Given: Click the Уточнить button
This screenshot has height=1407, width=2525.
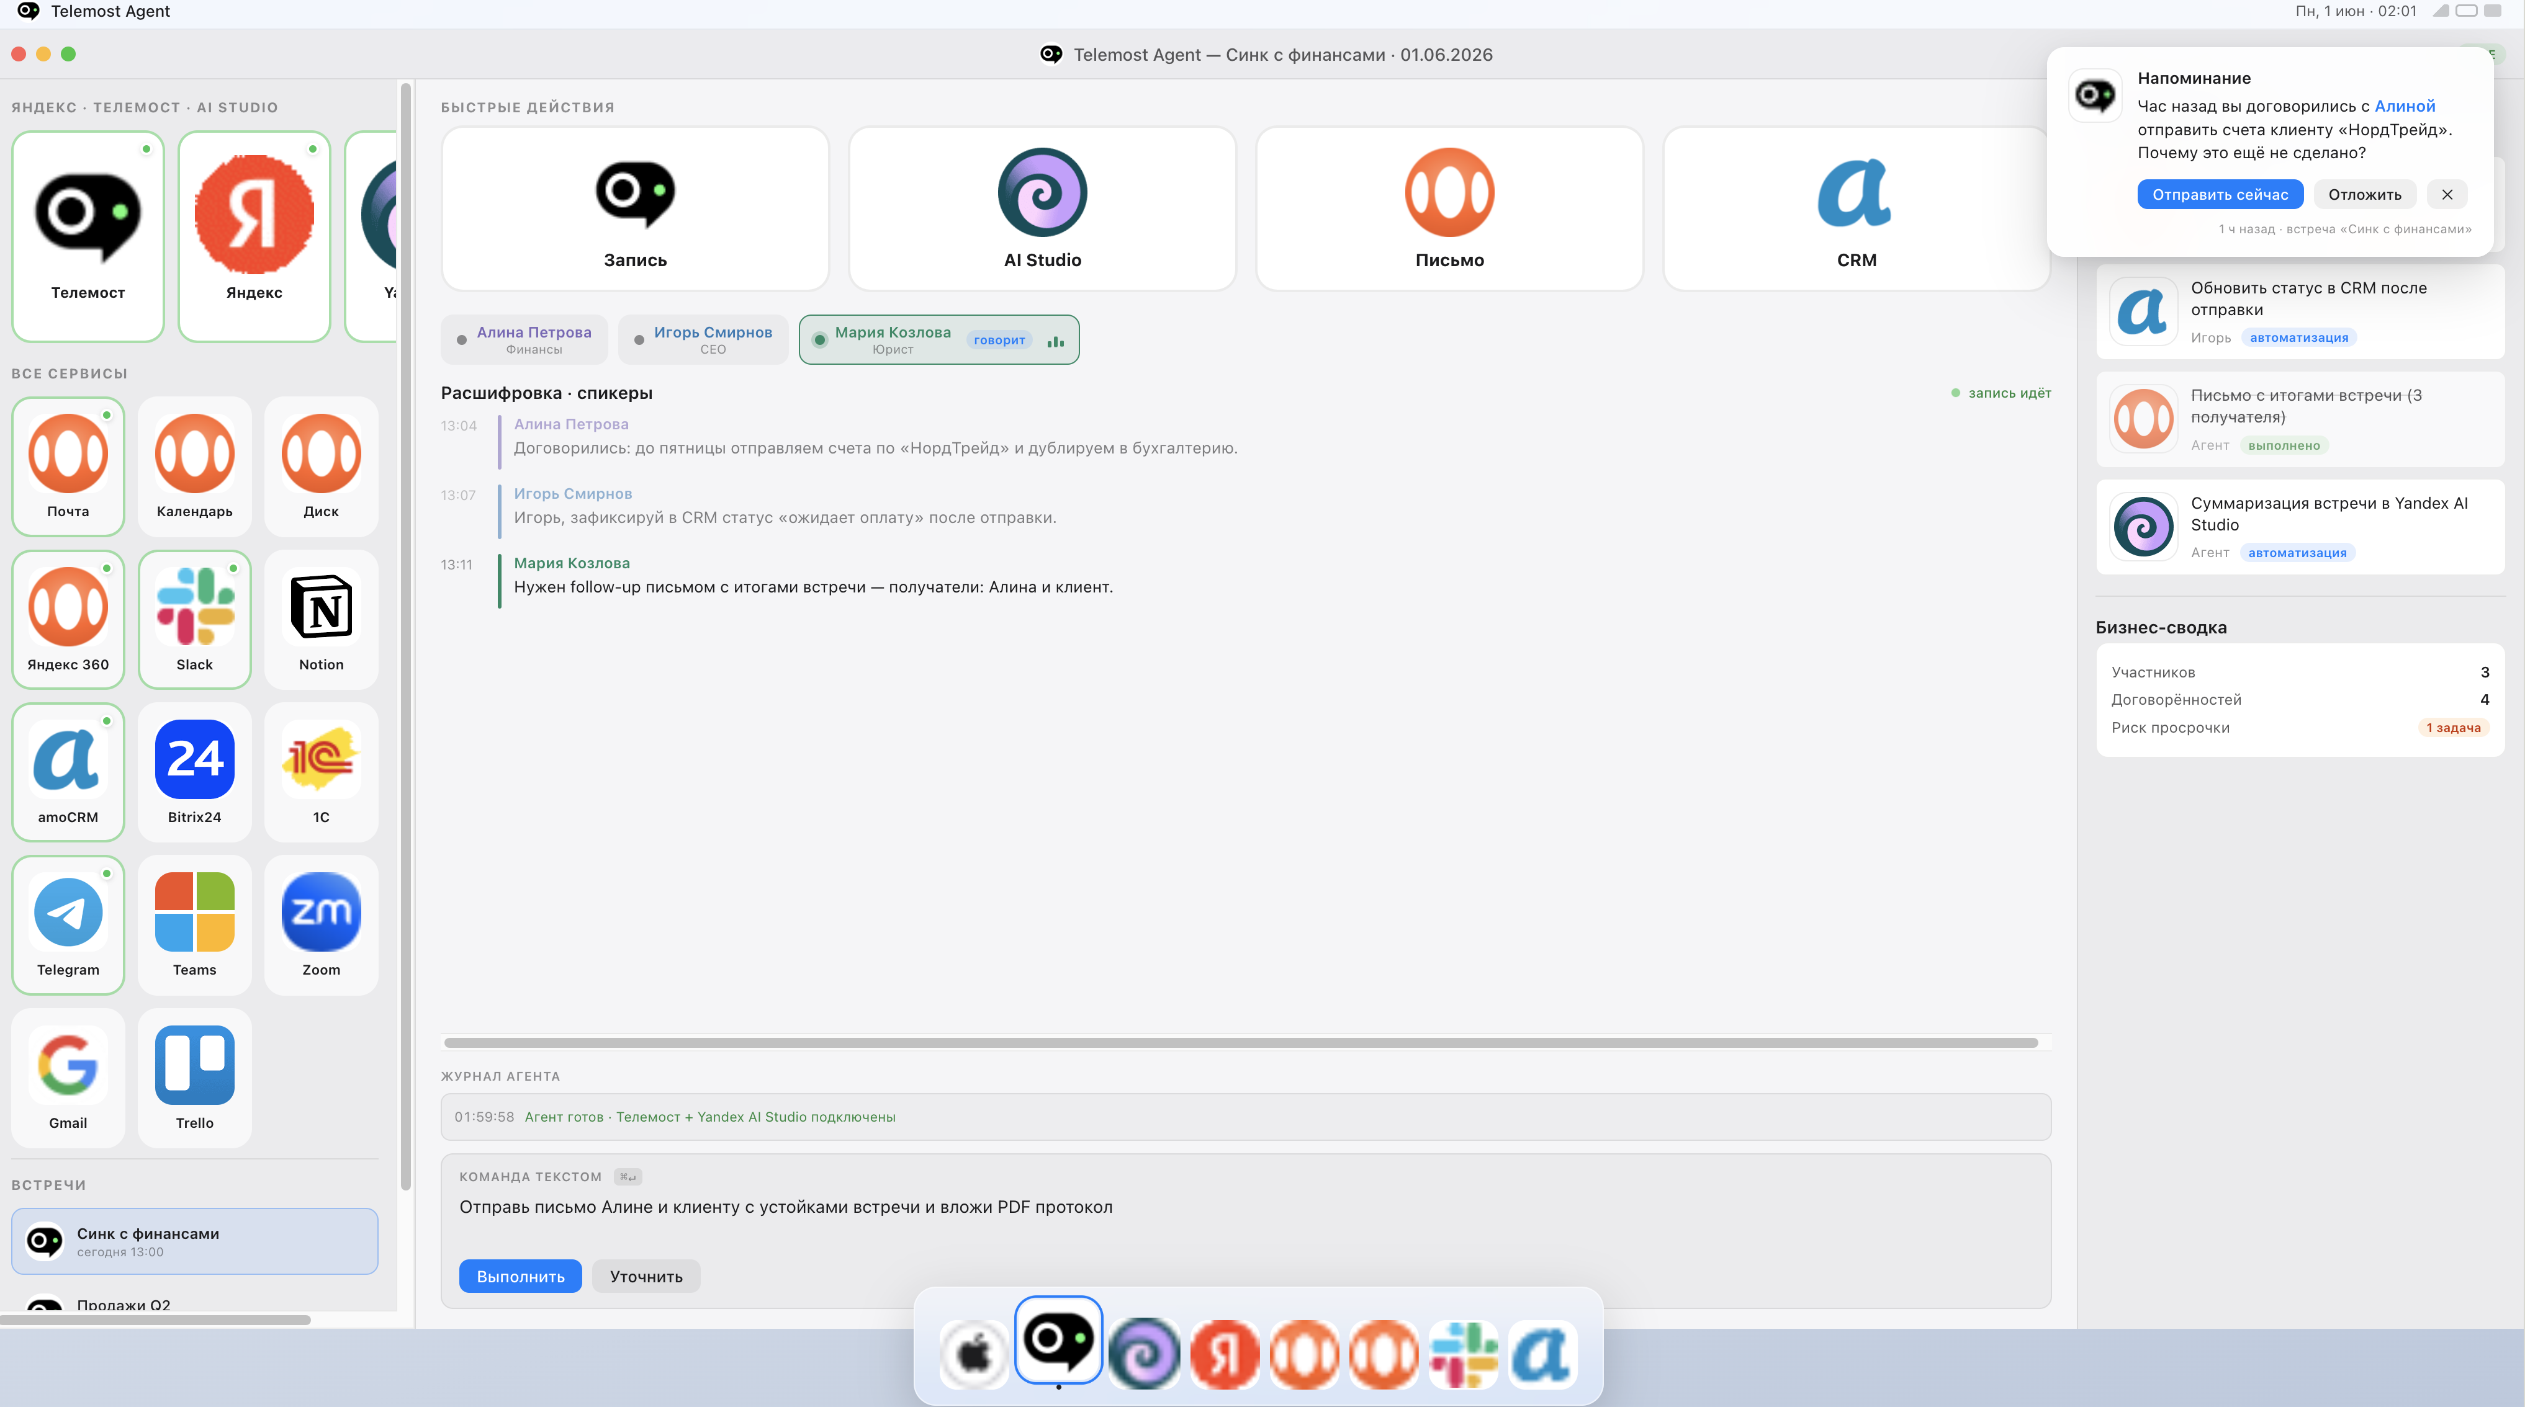Looking at the screenshot, I should pyautogui.click(x=646, y=1275).
